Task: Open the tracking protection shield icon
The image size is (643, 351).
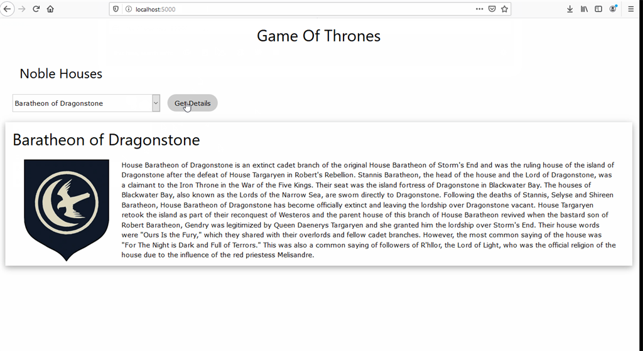Action: [116, 9]
